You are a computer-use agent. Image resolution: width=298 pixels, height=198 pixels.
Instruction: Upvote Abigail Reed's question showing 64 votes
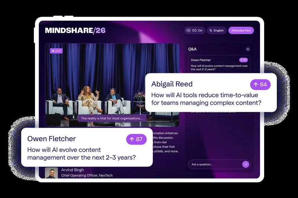coord(260,85)
